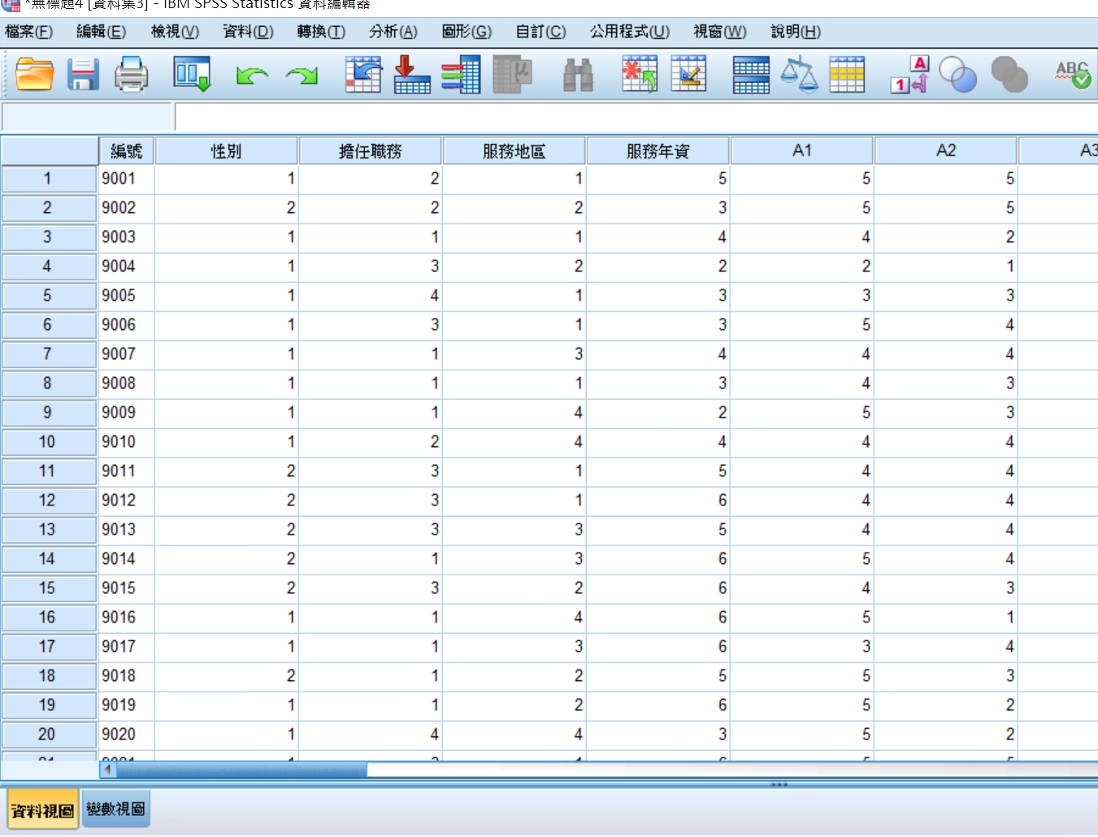The image size is (1098, 837).
Task: Click the Spell check ABC icon
Action: click(1072, 75)
